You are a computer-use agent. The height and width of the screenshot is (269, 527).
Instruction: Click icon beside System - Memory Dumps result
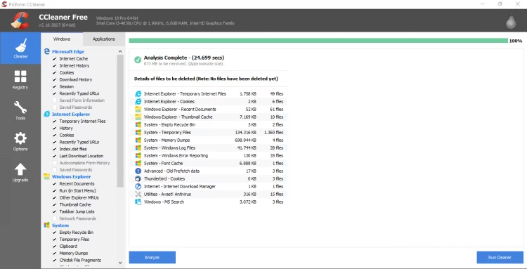pos(138,140)
